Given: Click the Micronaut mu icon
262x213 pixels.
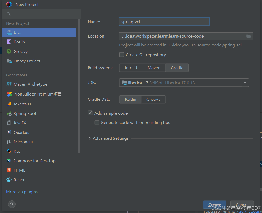Looking at the screenshot, I should point(9,142).
